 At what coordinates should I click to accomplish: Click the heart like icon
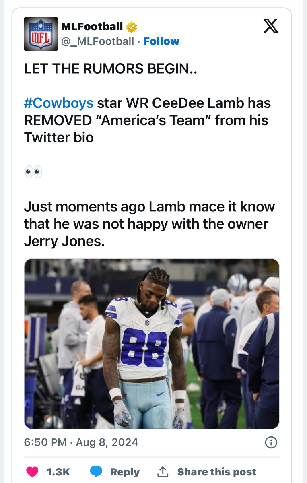pyautogui.click(x=33, y=472)
